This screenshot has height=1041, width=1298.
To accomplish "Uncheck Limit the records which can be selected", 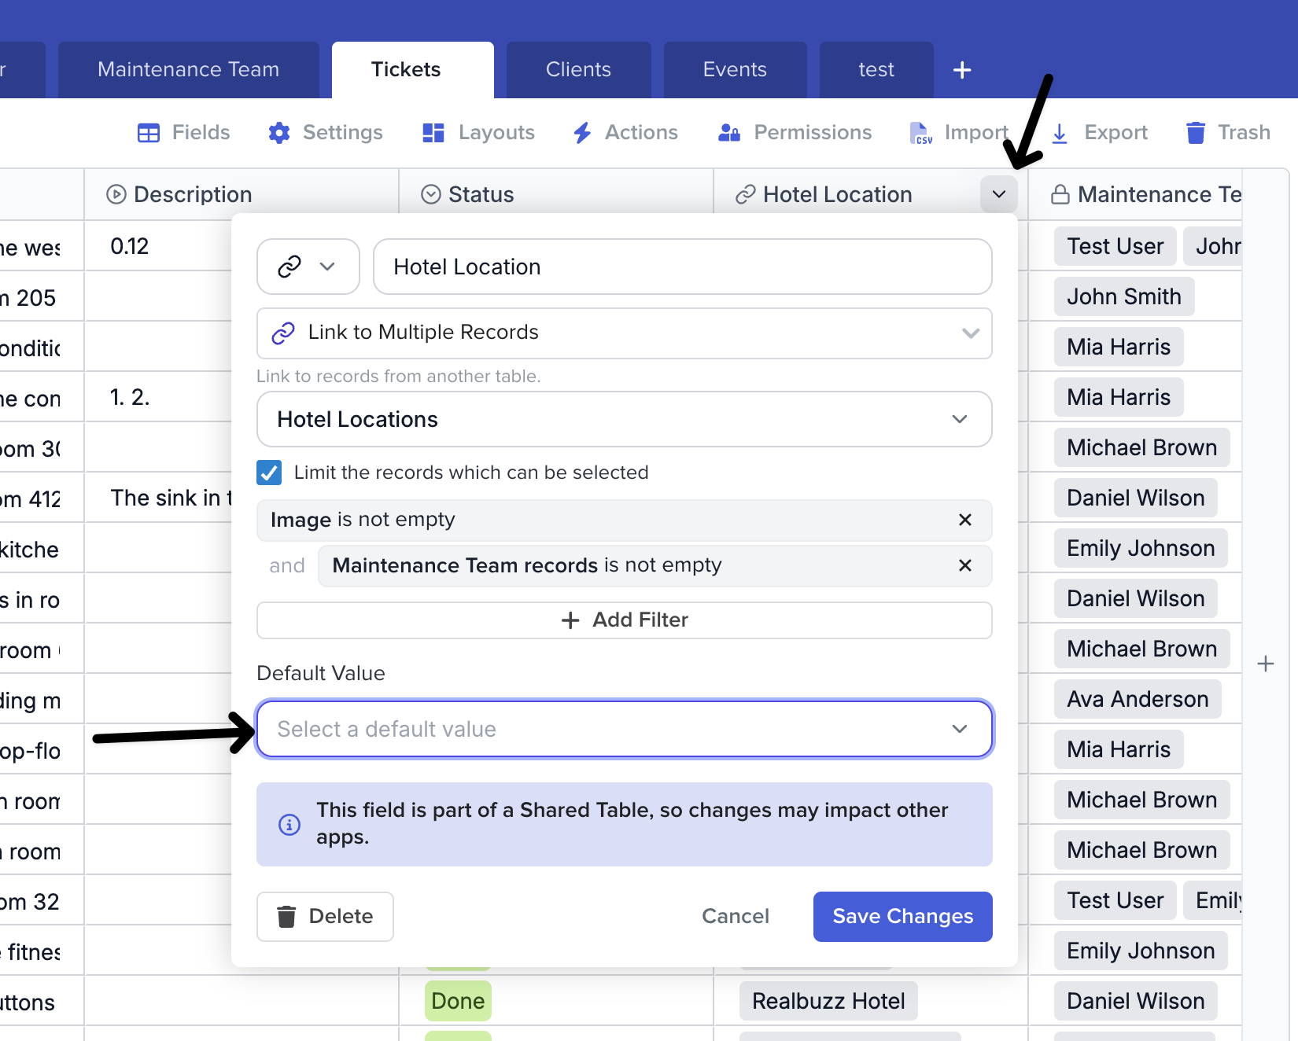I will click(269, 473).
